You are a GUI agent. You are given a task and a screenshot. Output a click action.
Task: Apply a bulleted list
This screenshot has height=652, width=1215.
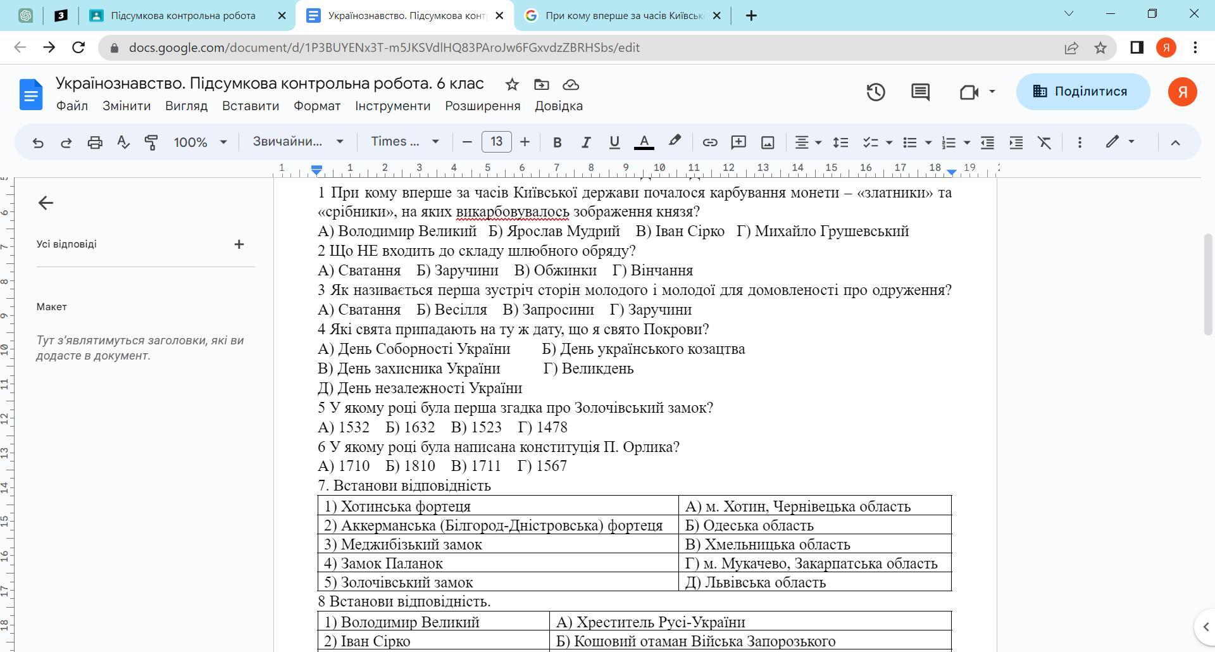click(x=910, y=142)
